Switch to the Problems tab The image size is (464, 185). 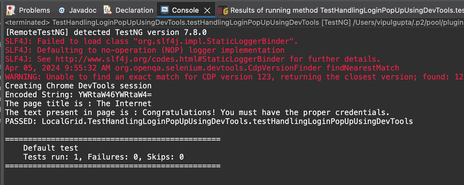[x=34, y=10]
